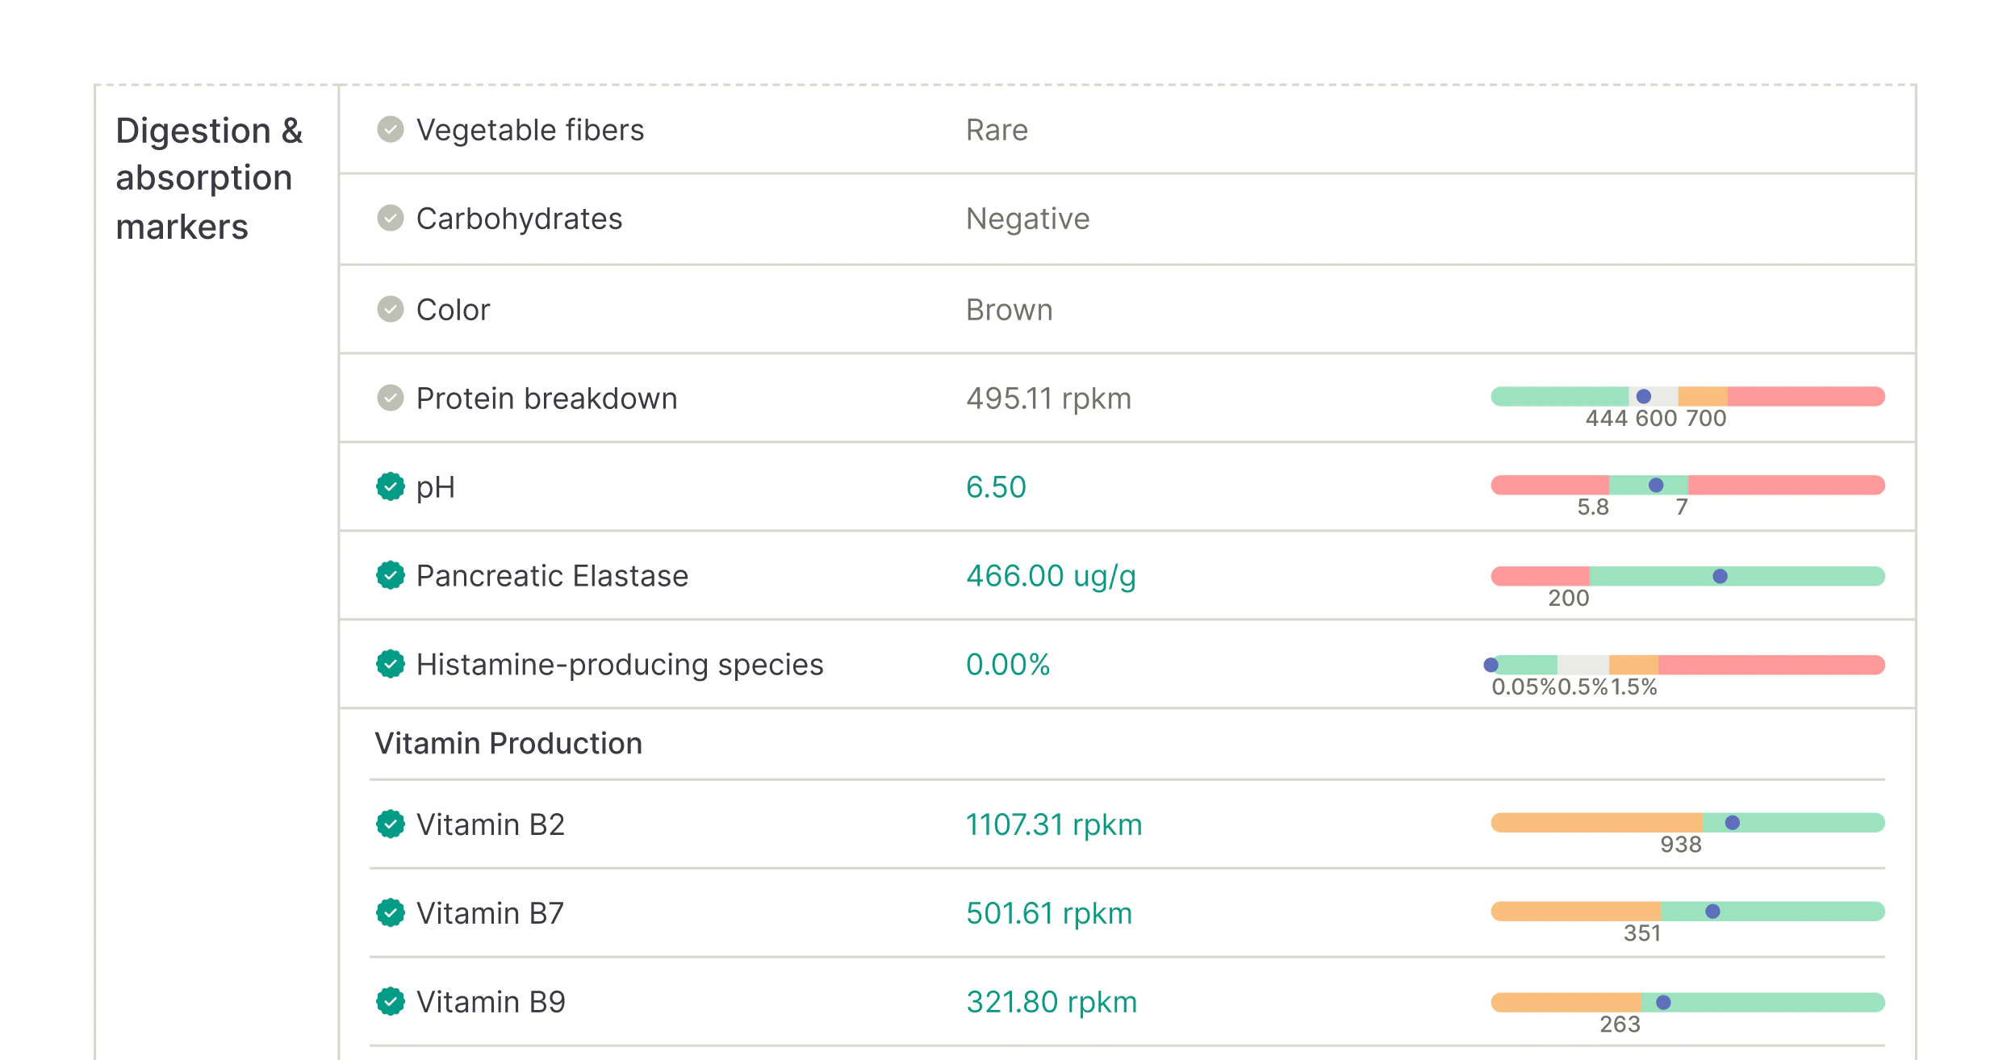This screenshot has width=2011, height=1060.
Task: Click the green badge beside Vitamin B9
Action: tap(391, 1002)
